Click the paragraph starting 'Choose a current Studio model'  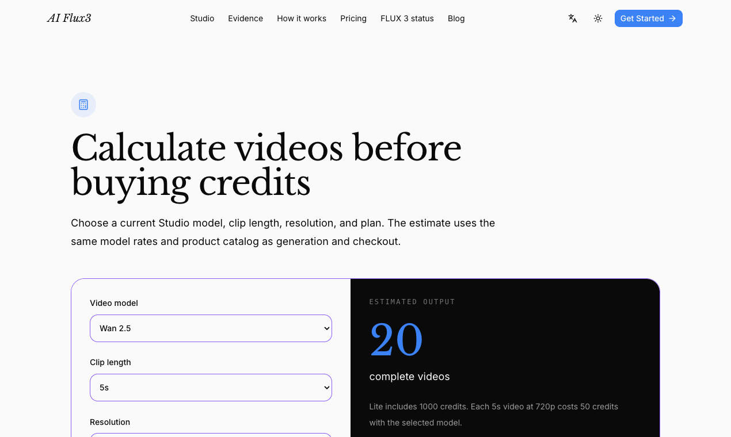point(283,232)
